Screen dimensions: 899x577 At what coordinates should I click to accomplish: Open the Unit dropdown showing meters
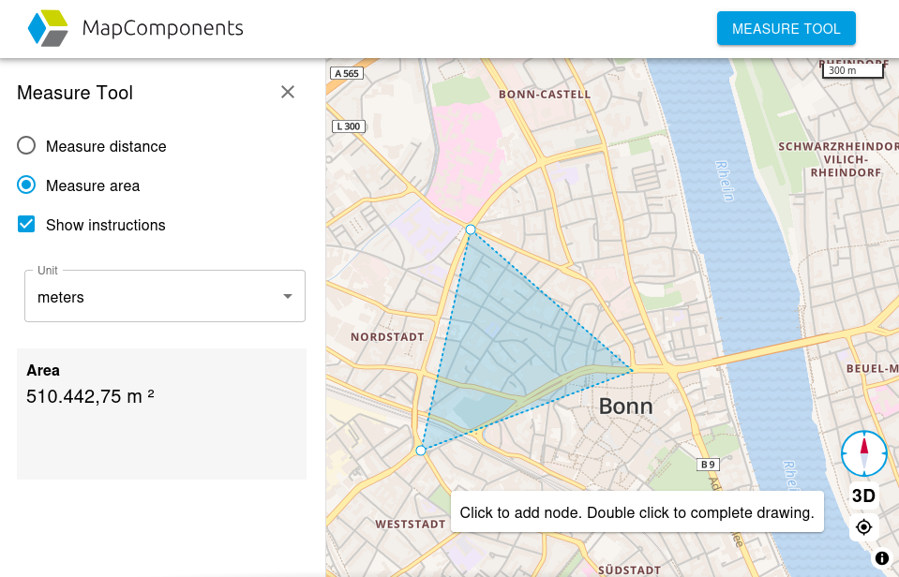pos(165,296)
